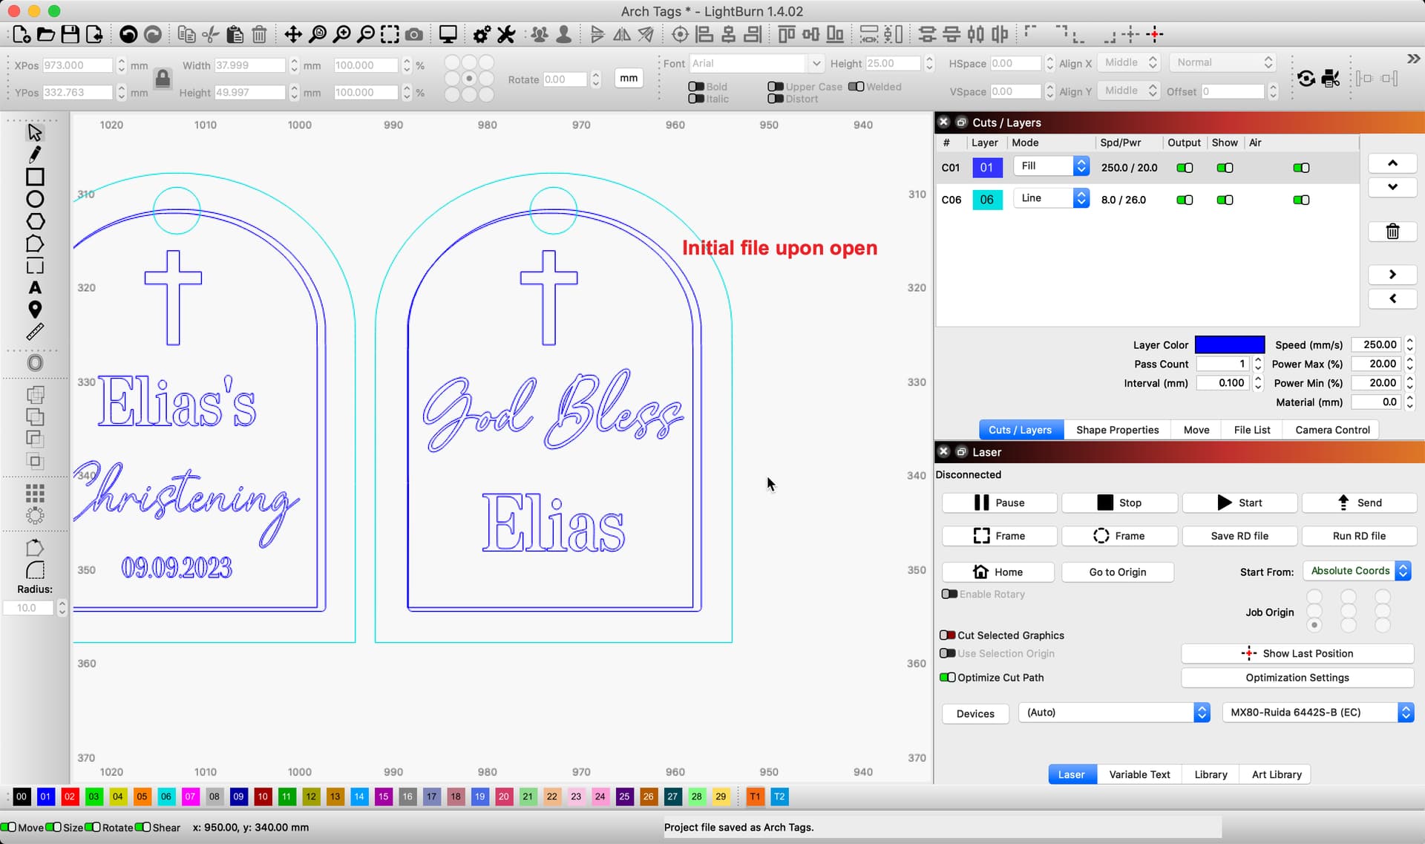This screenshot has width=1425, height=844.
Task: Activate the Pan move-arrows tool
Action: (x=293, y=34)
